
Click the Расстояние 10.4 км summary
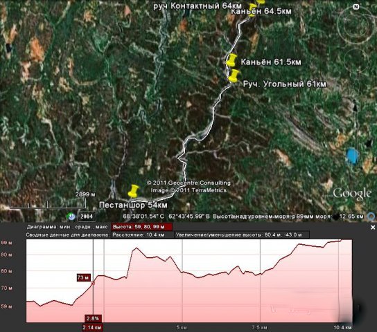click(139, 234)
